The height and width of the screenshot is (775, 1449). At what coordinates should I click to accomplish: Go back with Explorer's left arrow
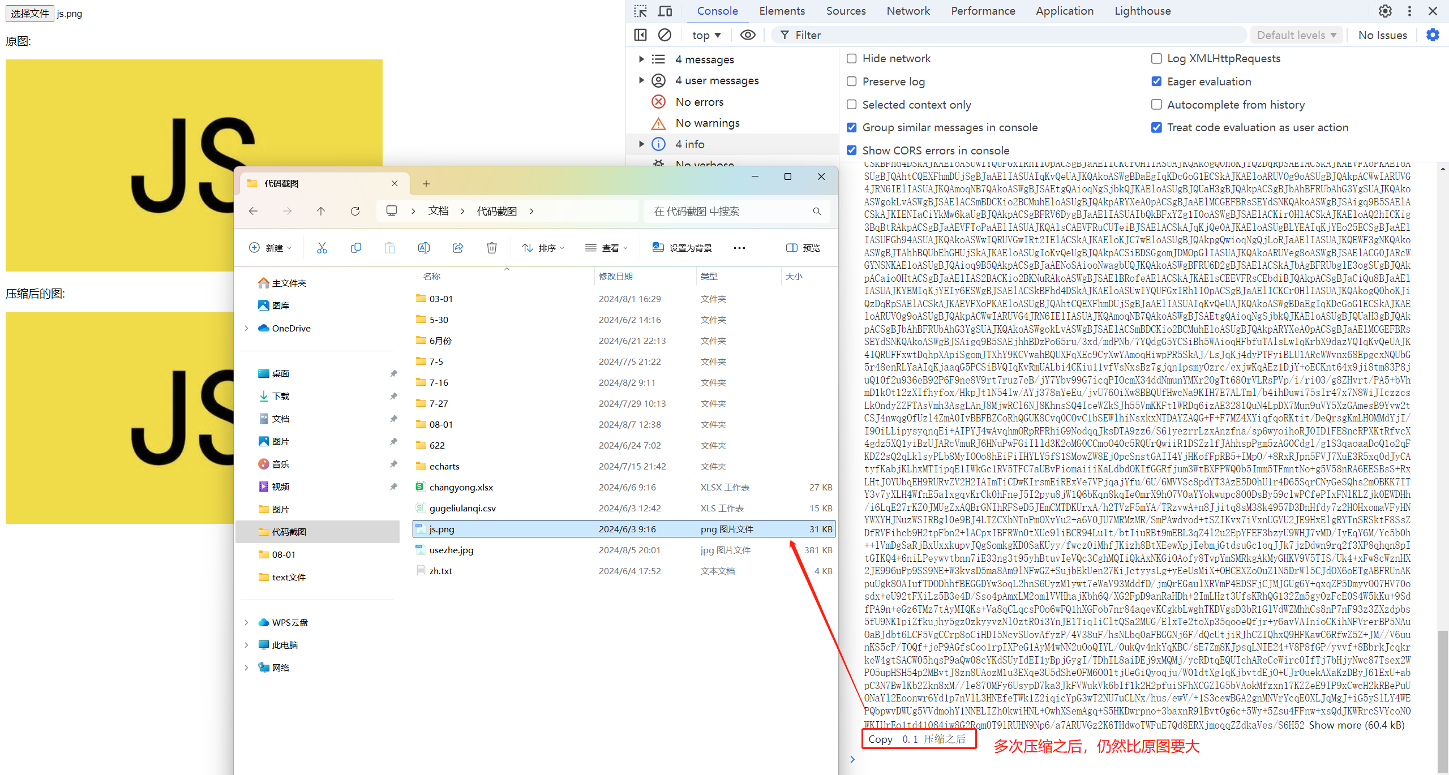pyautogui.click(x=253, y=211)
